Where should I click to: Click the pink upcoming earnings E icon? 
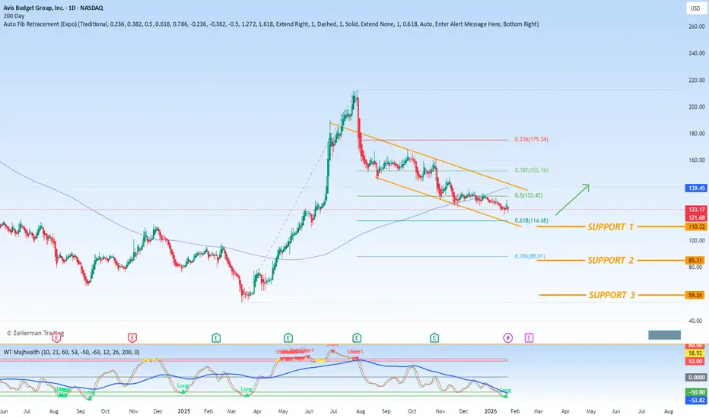[529, 337]
